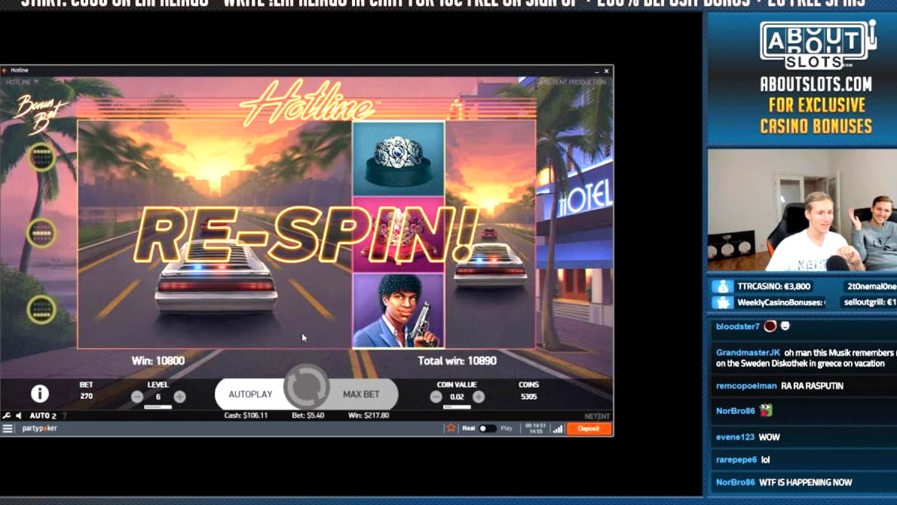
Task: Toggle bottom Bonus Bet hotline row
Action: 41,309
